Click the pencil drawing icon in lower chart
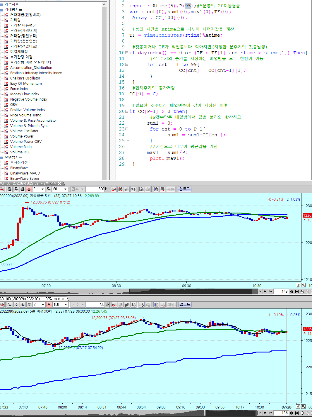This screenshot has width=312, height=417. (298, 406)
